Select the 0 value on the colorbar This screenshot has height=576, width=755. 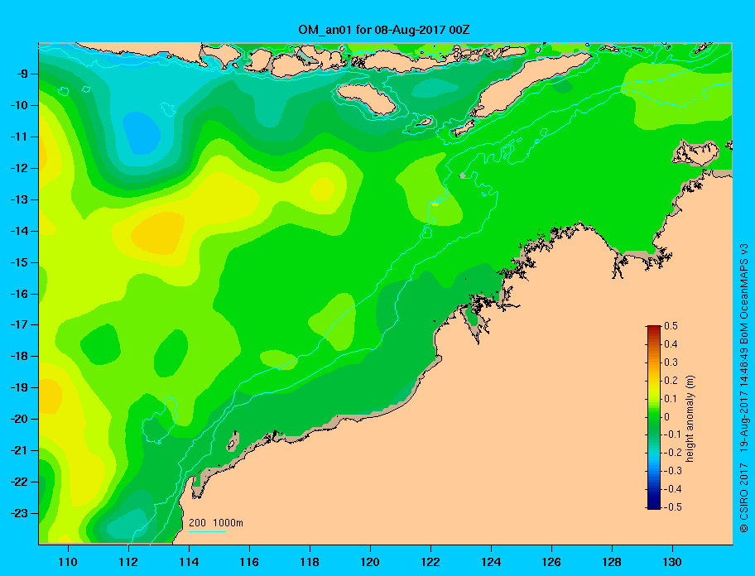point(667,417)
